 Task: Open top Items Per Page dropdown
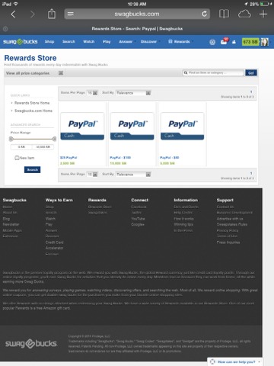pyautogui.click(x=92, y=93)
